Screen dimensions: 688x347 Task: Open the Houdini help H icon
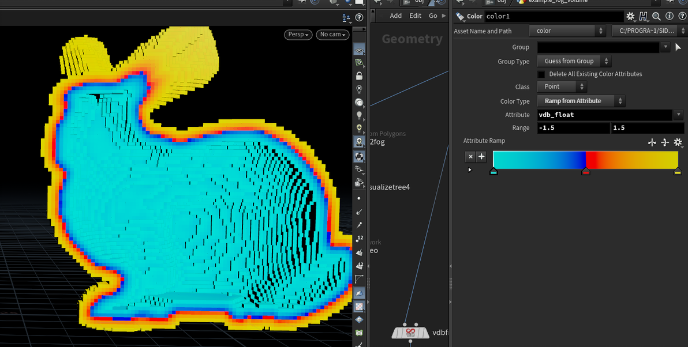(643, 16)
